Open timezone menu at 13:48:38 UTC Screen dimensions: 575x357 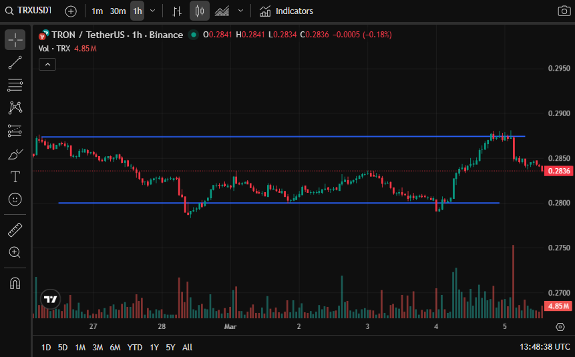coord(544,347)
